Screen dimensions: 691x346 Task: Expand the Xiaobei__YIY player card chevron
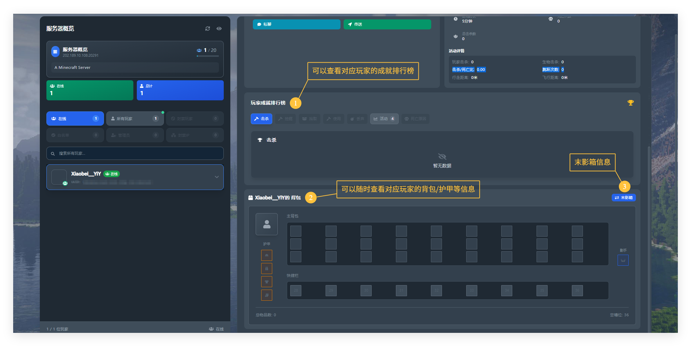(216, 177)
